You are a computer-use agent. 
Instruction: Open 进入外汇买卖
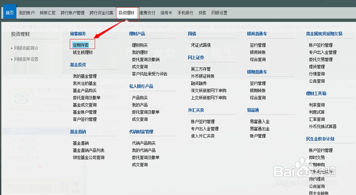point(203,136)
